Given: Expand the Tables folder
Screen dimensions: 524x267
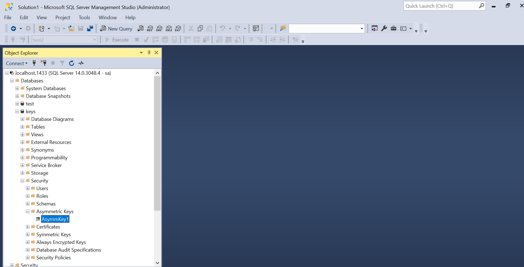Looking at the screenshot, I should (23, 127).
